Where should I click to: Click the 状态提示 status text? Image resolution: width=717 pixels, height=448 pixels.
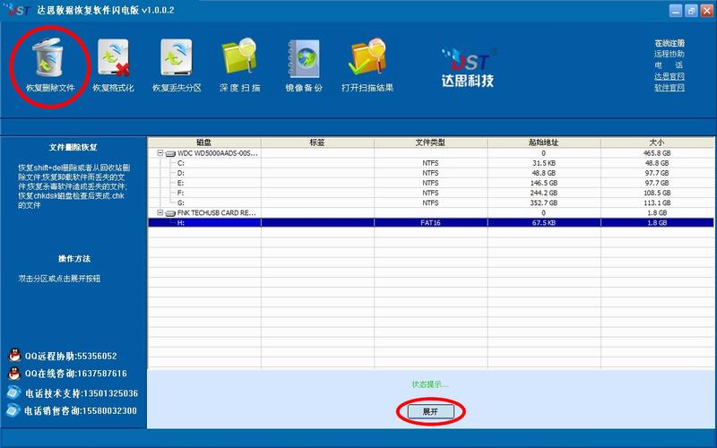coord(430,384)
